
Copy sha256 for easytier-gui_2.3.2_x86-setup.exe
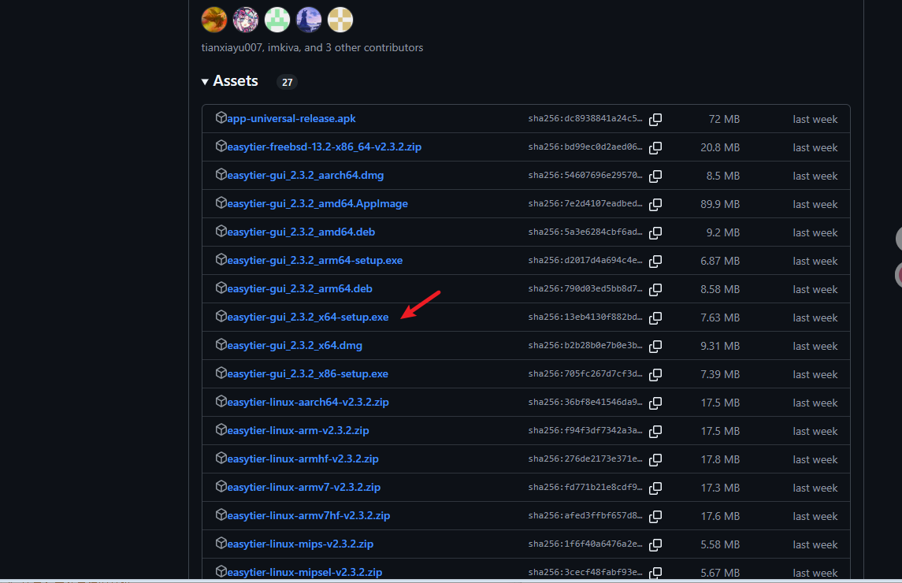click(655, 375)
